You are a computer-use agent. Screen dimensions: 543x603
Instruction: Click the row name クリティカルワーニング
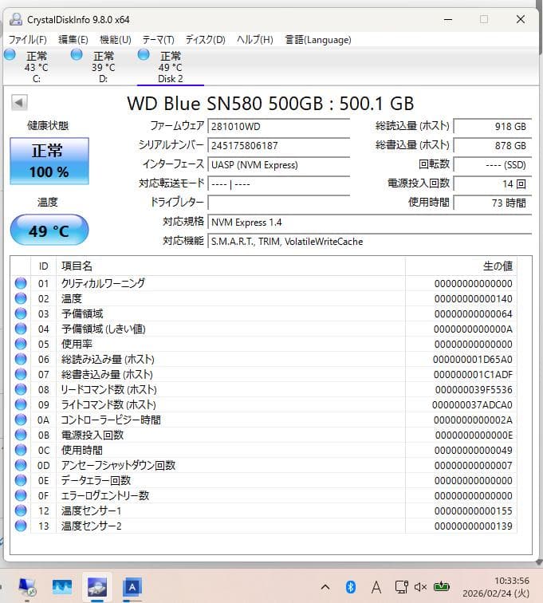click(103, 283)
